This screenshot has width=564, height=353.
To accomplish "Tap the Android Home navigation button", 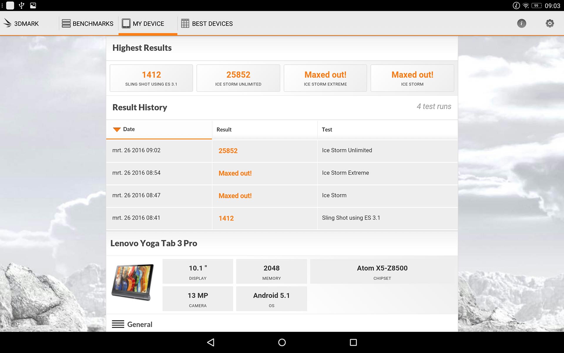I will click(x=282, y=342).
